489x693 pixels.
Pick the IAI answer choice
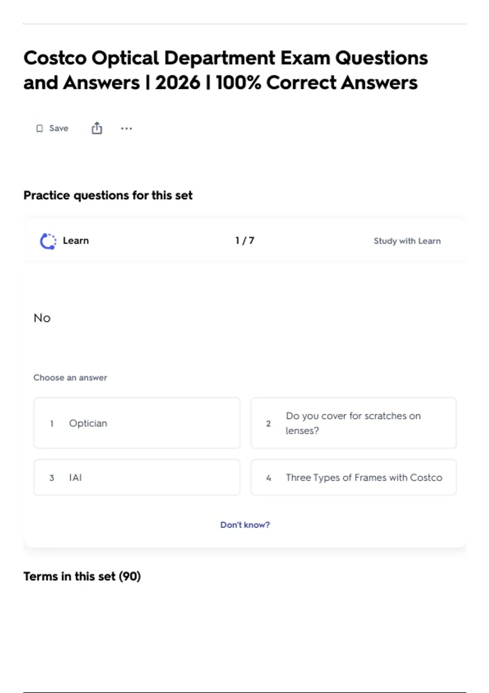click(137, 477)
